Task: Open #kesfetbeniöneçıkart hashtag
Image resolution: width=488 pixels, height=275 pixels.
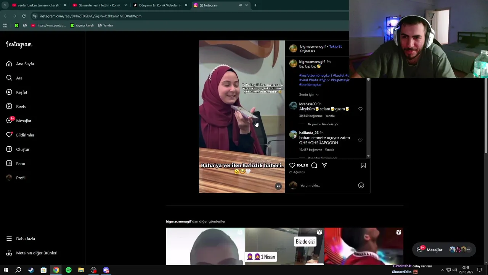Action: tap(316, 76)
